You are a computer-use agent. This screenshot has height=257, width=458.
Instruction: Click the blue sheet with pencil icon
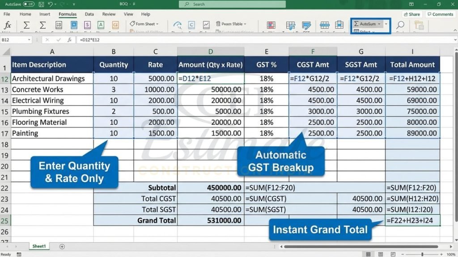[x=306, y=25]
